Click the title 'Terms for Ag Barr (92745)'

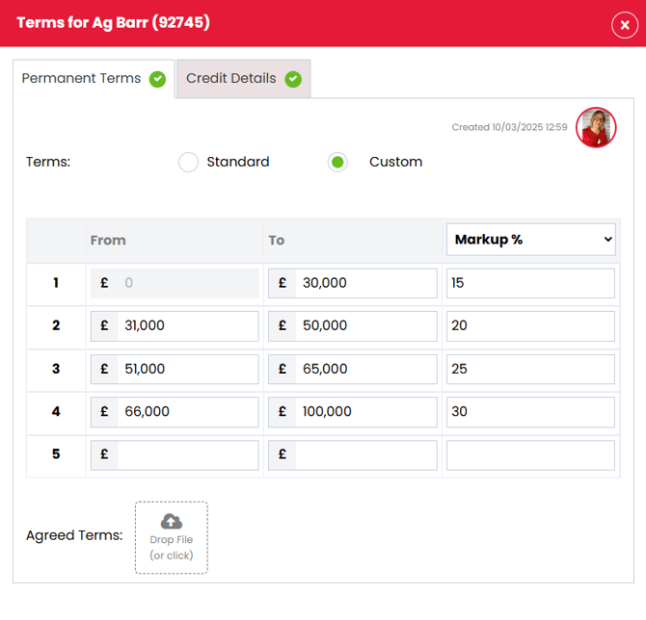click(114, 23)
